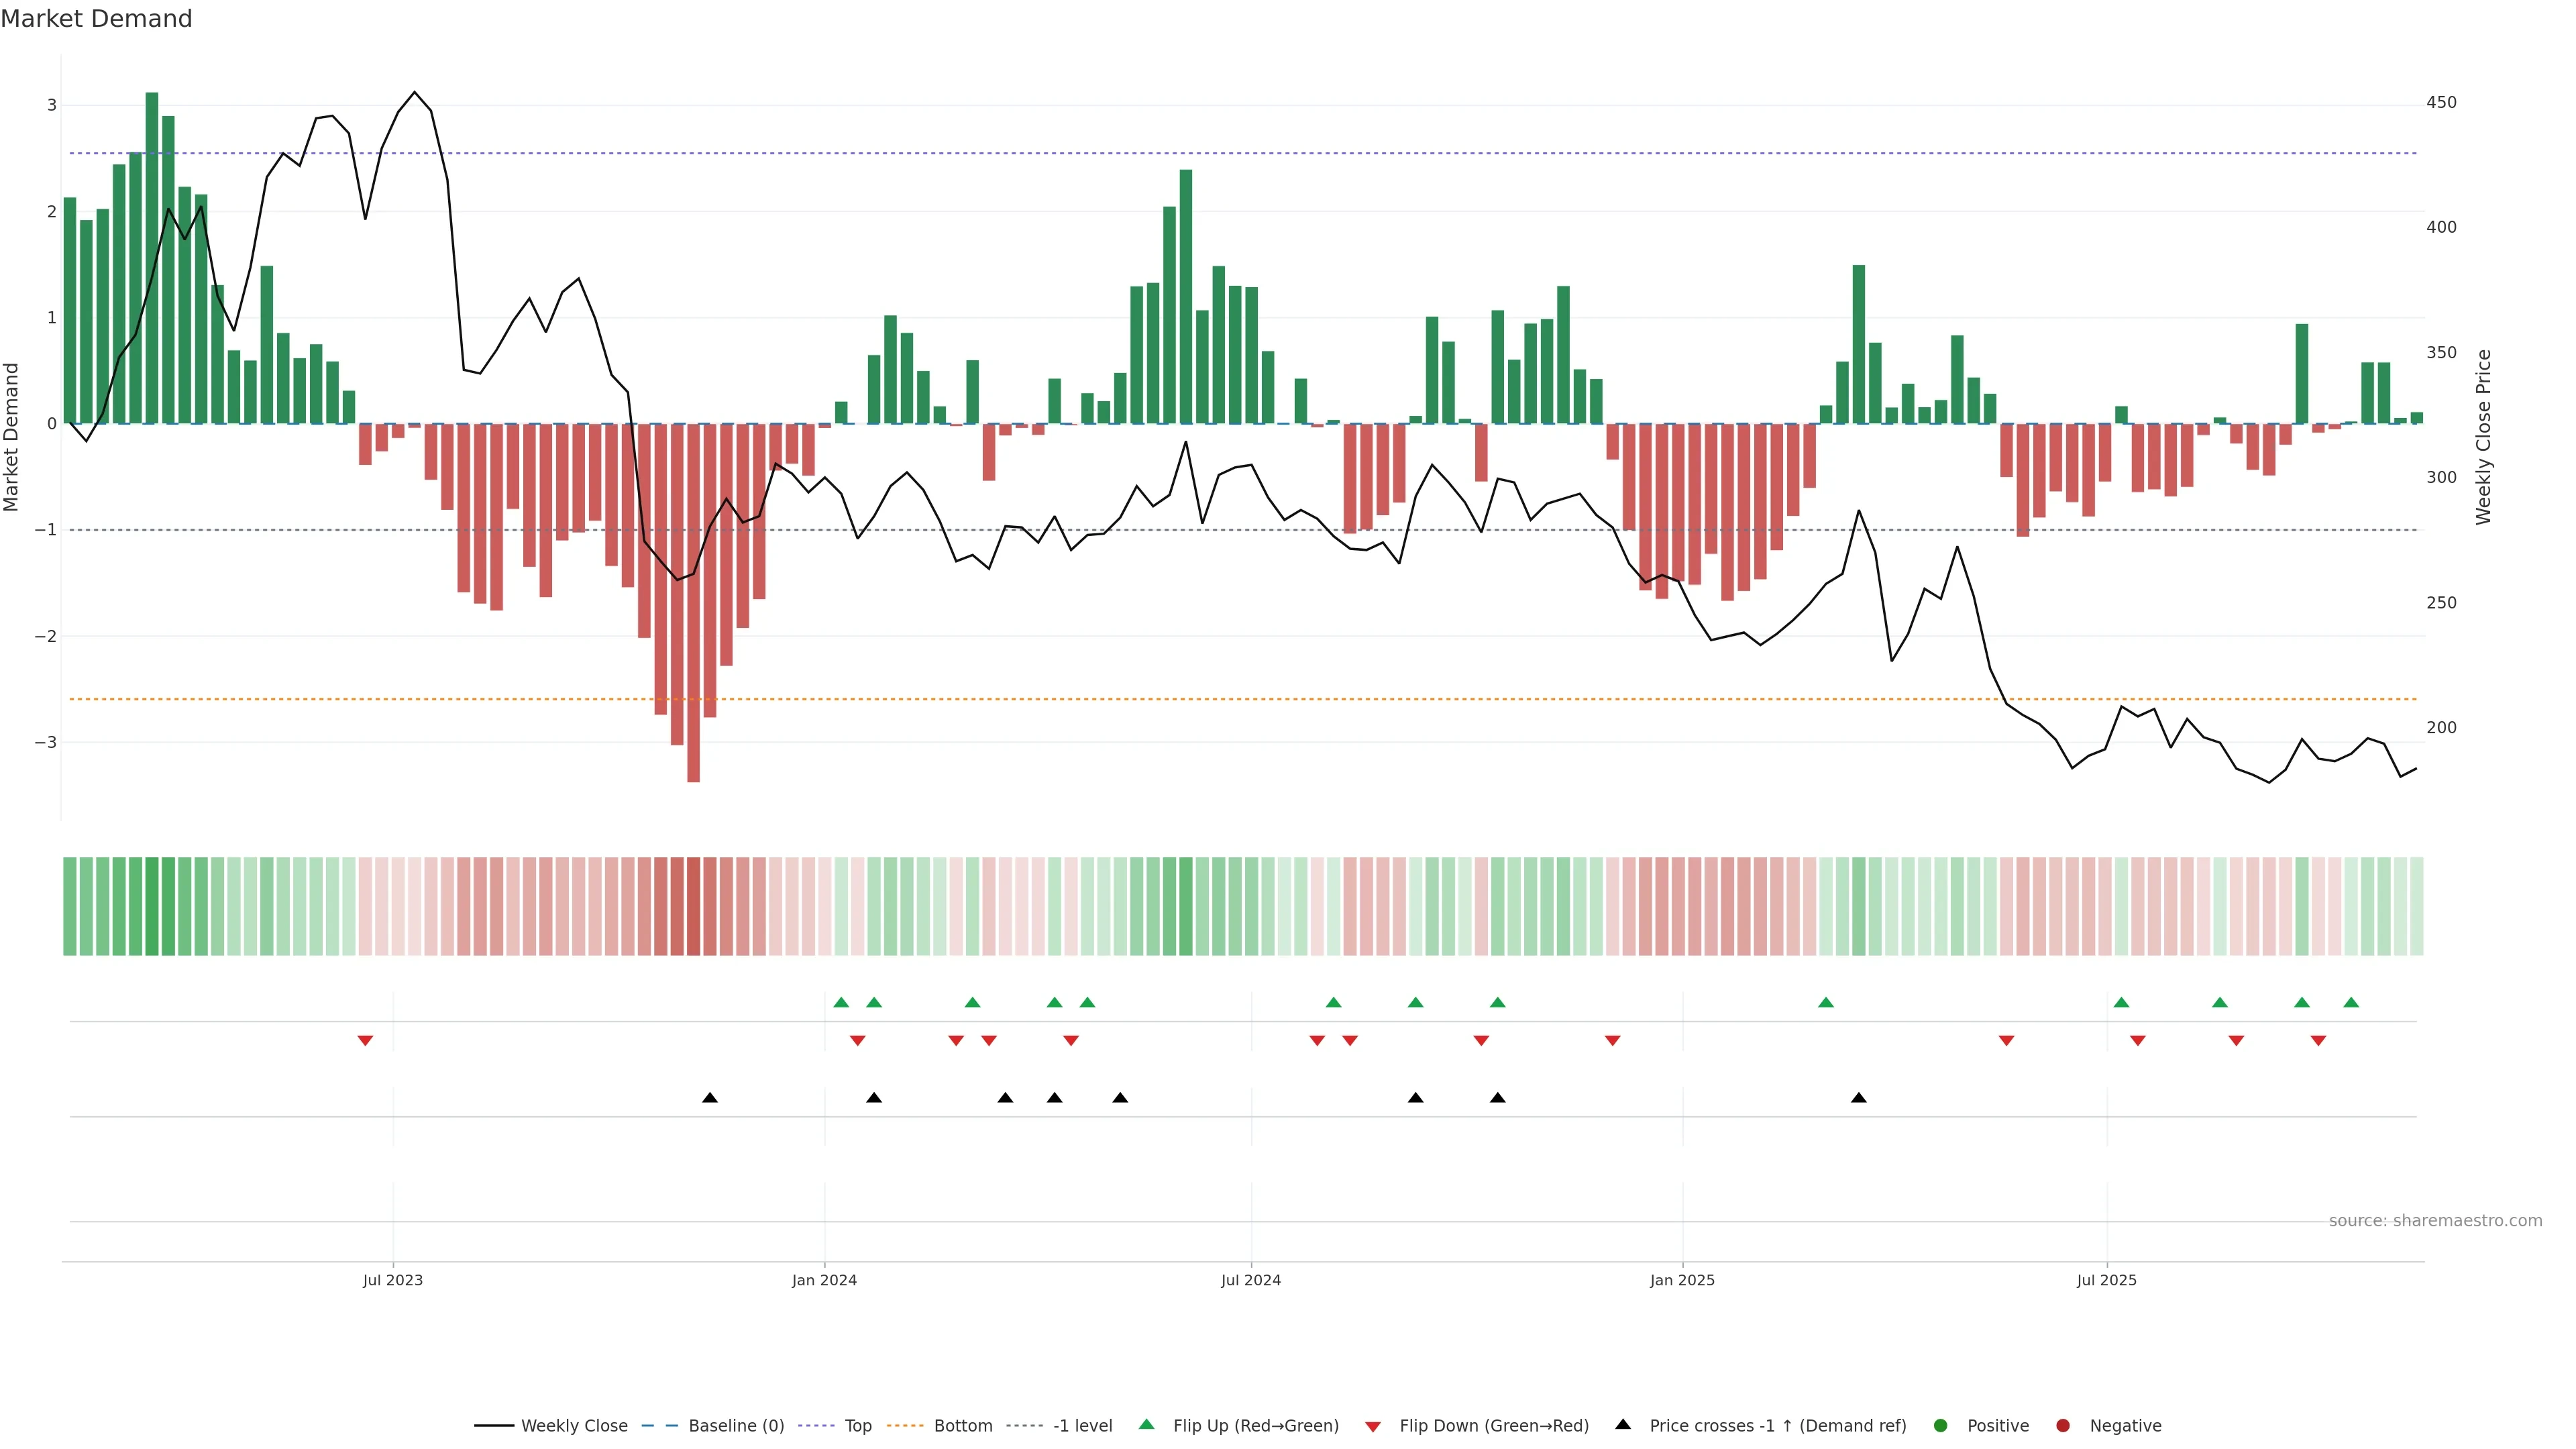Viewport: 2576px width, 1449px height.
Task: Click the Jul 2025 x-axis label
Action: pyautogui.click(x=2106, y=1280)
